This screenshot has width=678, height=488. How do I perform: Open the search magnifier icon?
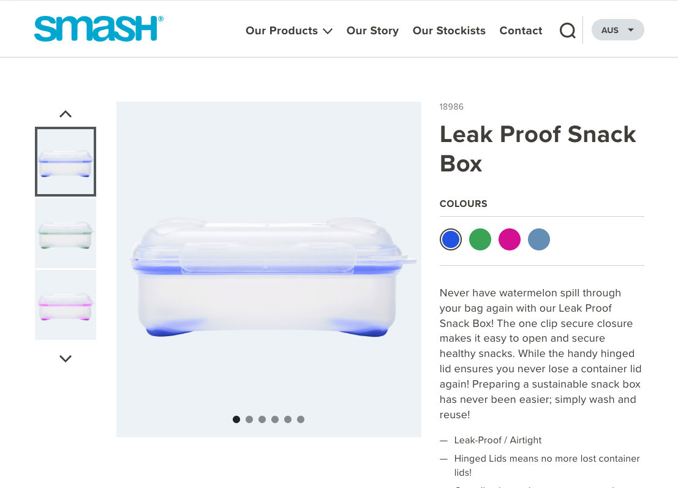(567, 30)
